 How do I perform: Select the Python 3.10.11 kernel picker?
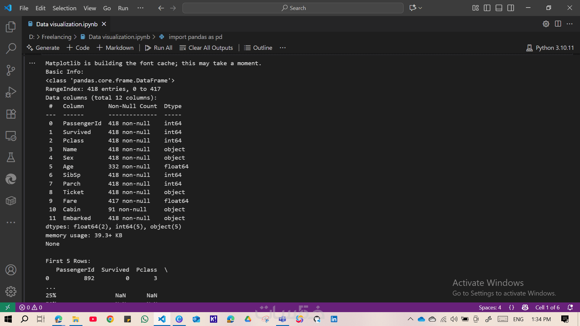pyautogui.click(x=550, y=48)
